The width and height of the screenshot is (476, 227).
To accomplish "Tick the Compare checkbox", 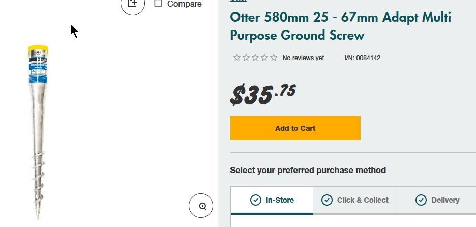I will point(158,4).
